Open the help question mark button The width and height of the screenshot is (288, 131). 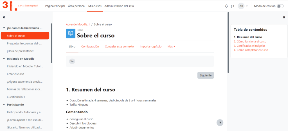click(x=220, y=123)
